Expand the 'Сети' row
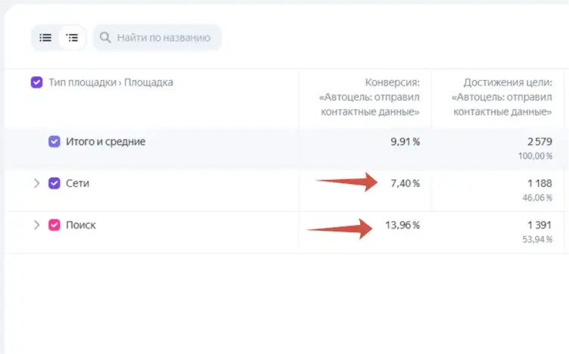 point(36,183)
